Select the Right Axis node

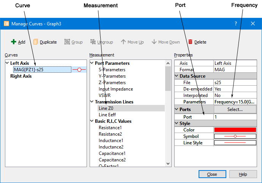(21, 76)
